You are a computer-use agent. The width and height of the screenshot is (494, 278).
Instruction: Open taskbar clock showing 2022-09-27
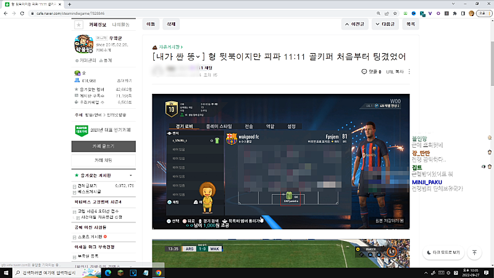click(x=470, y=272)
